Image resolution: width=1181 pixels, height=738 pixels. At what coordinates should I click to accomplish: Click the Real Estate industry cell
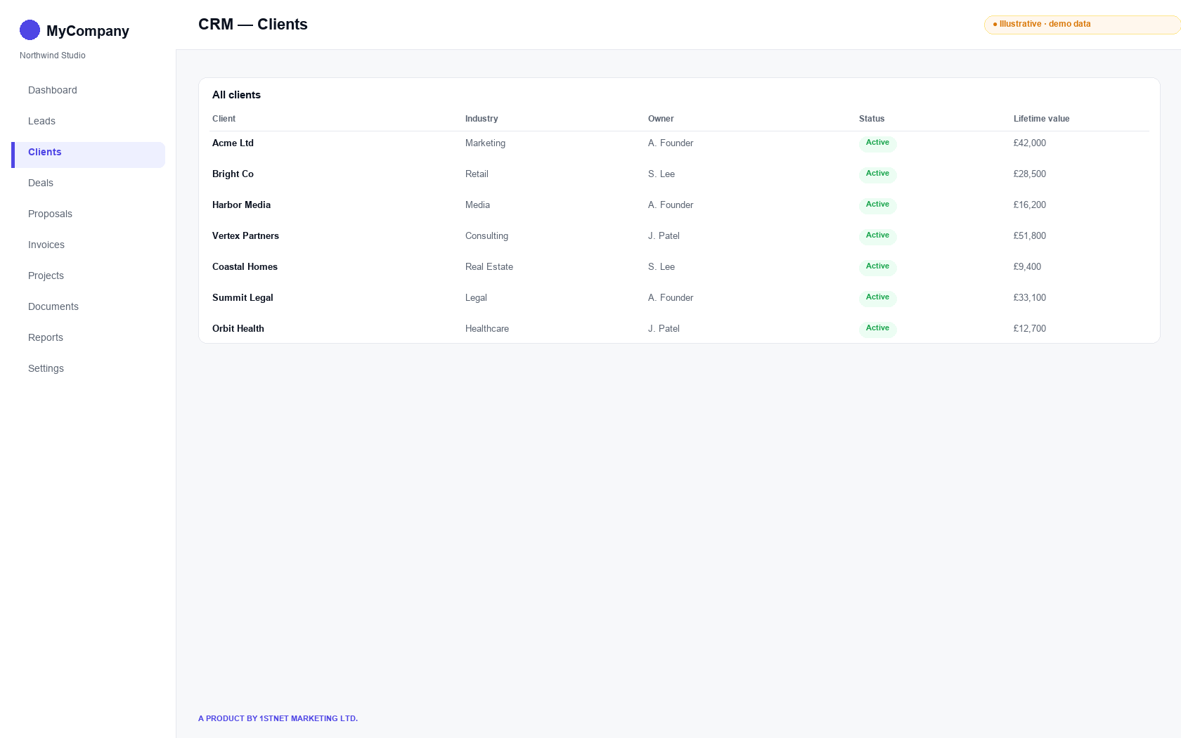pos(489,266)
